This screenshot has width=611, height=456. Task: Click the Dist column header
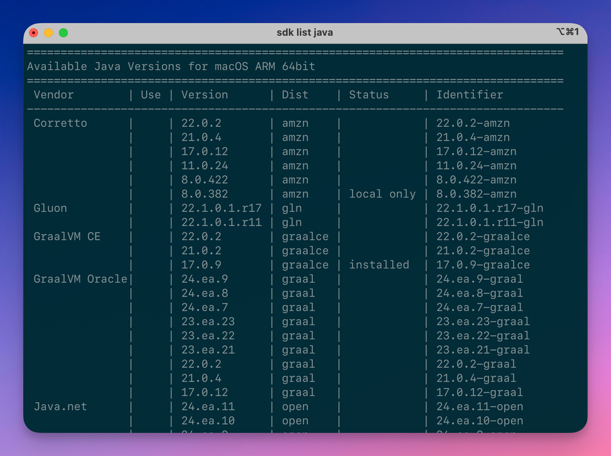[295, 95]
